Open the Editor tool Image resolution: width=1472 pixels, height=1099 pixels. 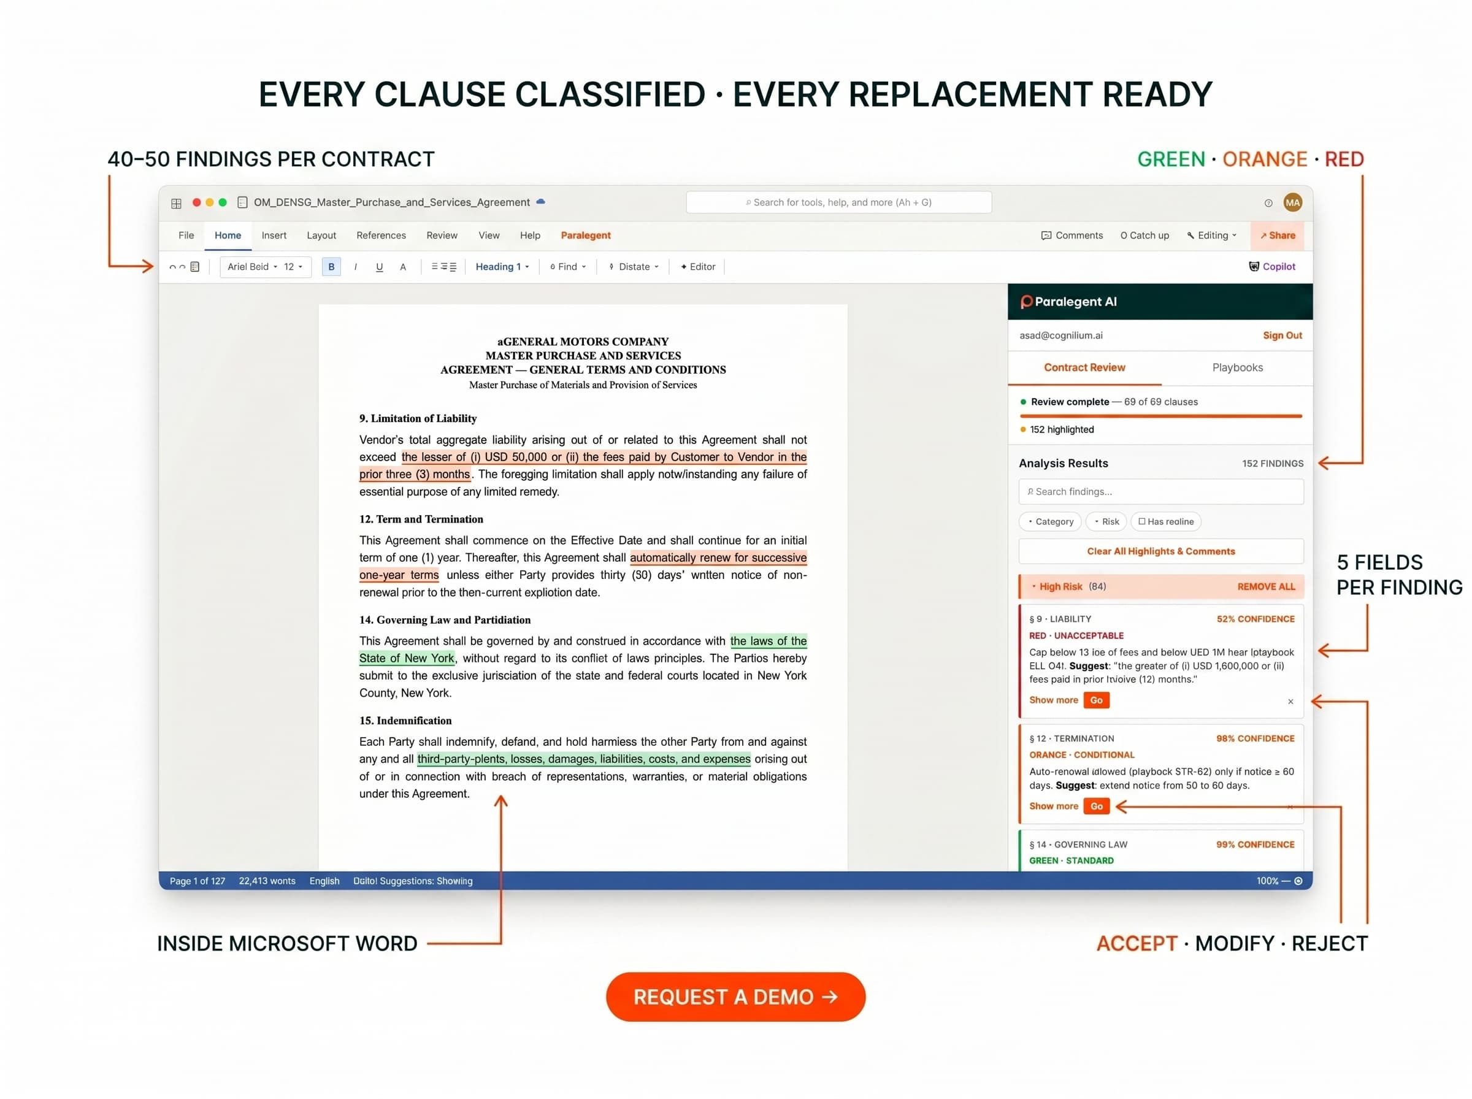click(698, 267)
